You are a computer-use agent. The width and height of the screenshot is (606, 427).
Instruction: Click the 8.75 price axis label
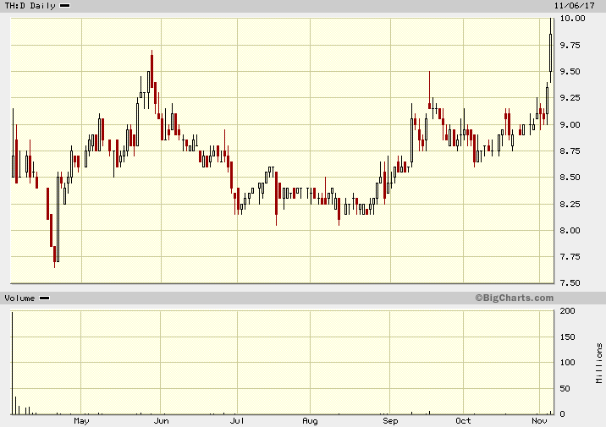570,151
